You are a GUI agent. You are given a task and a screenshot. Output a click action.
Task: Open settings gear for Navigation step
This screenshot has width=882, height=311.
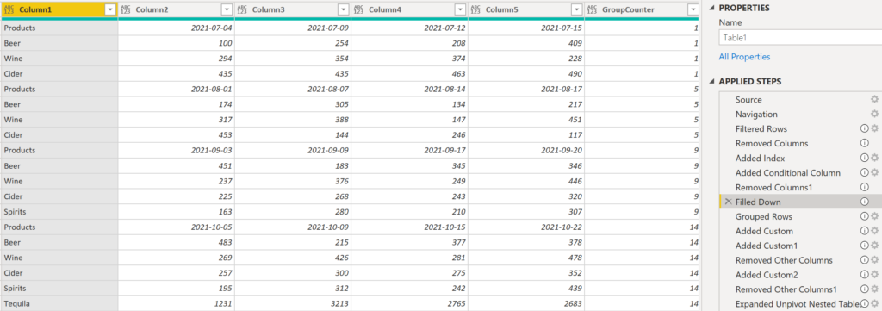point(875,115)
